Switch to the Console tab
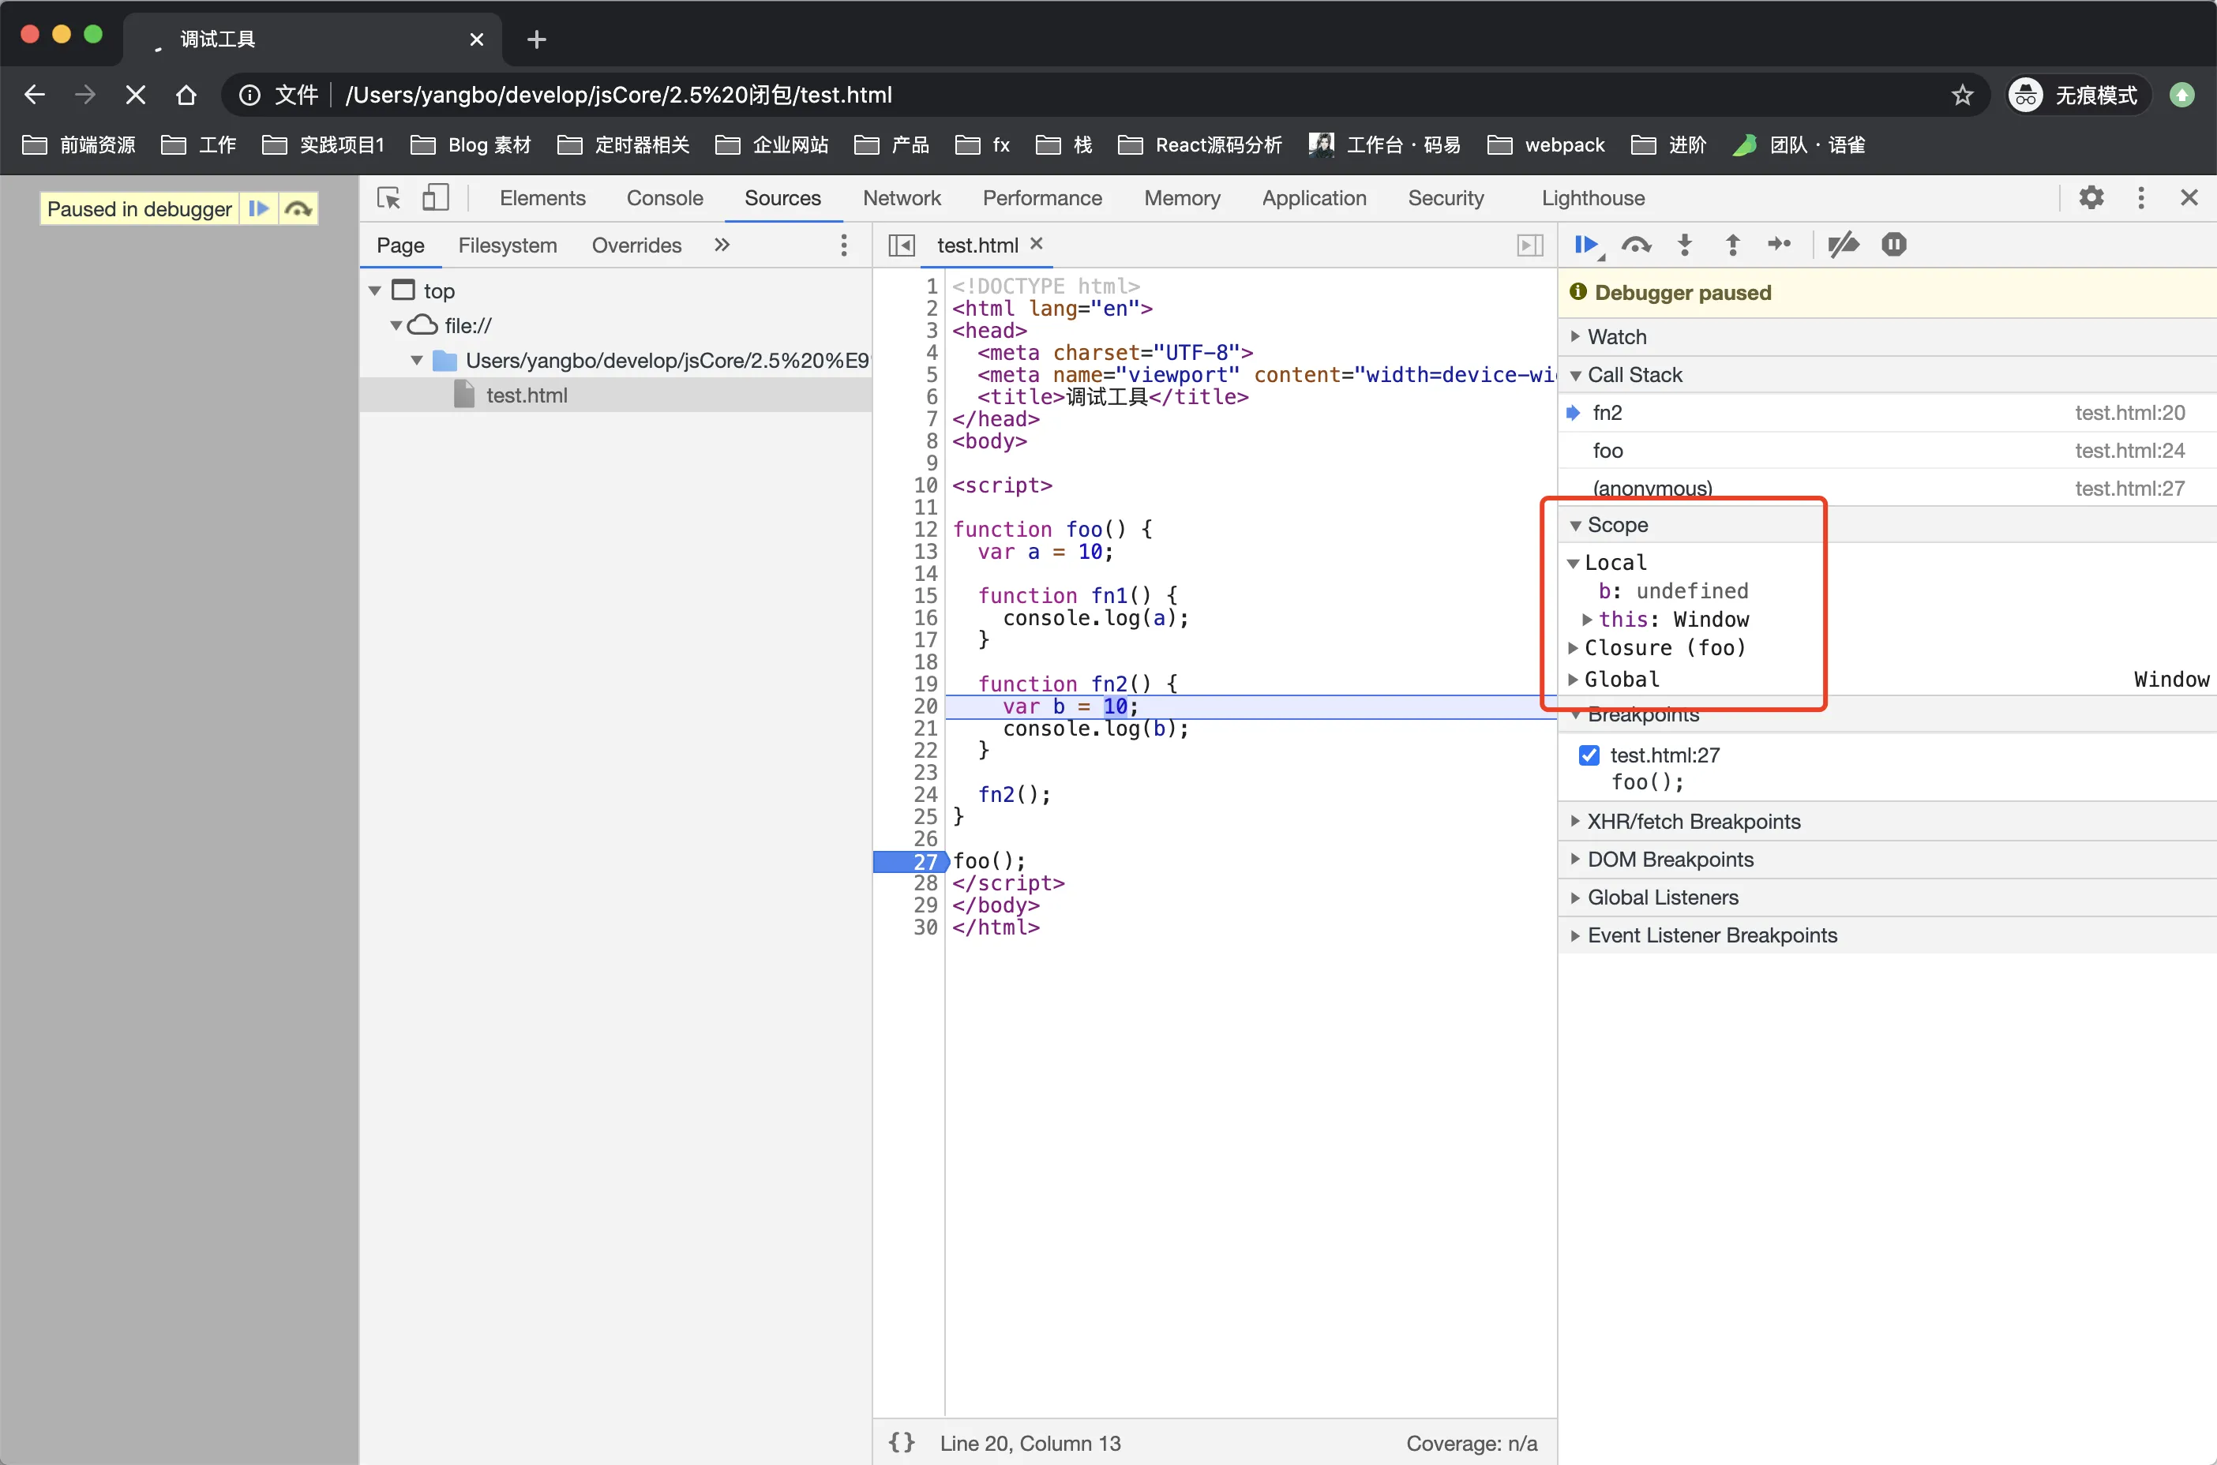This screenshot has width=2217, height=1465. click(664, 198)
